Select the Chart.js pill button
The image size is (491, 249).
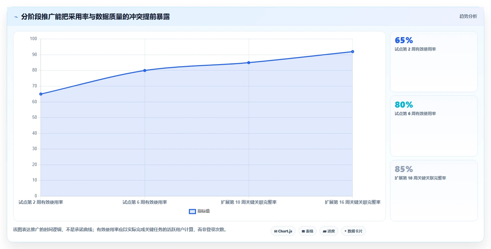[283, 231]
